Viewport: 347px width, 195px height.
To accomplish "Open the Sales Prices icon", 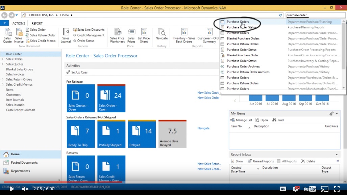I will (131, 35).
